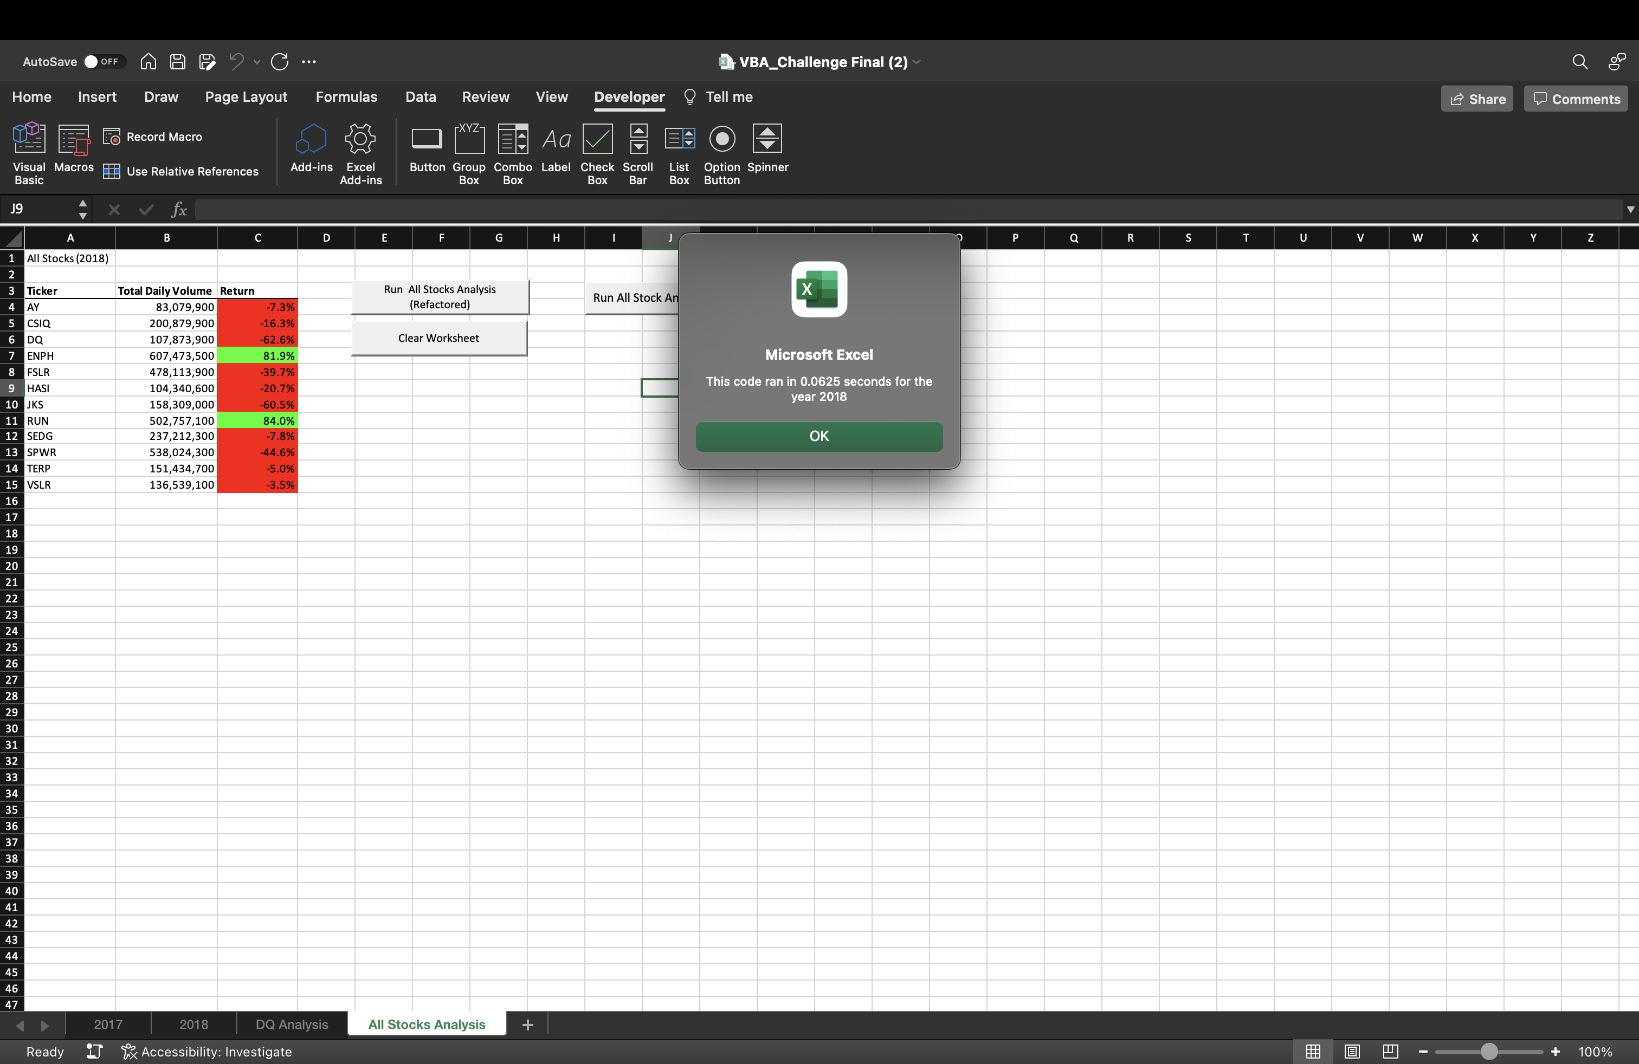Insert a List Box control

[x=679, y=140]
